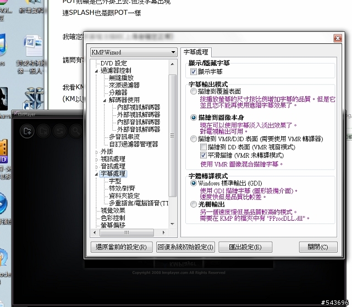Select 描繪到圖像本身 radio option

pyautogui.click(x=193, y=118)
